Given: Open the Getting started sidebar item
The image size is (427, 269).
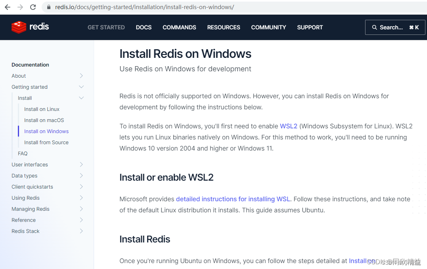Looking at the screenshot, I should [x=29, y=87].
